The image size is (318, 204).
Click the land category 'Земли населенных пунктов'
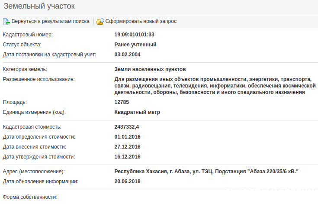coord(150,69)
